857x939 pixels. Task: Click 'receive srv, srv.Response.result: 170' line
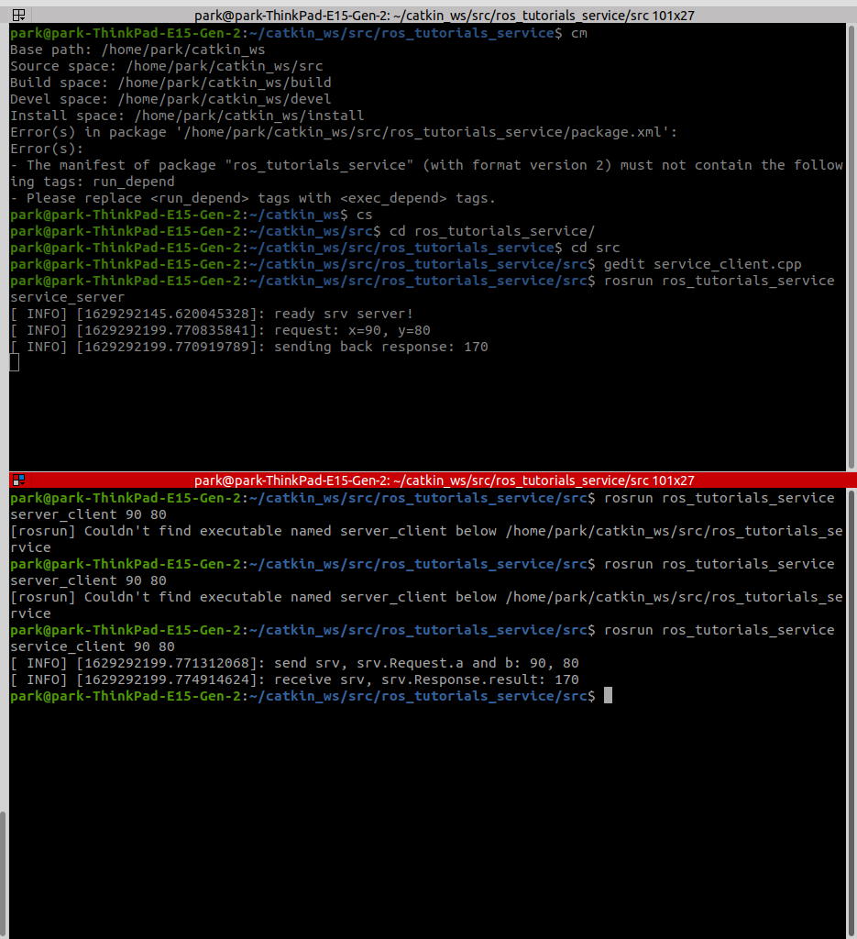(x=294, y=679)
